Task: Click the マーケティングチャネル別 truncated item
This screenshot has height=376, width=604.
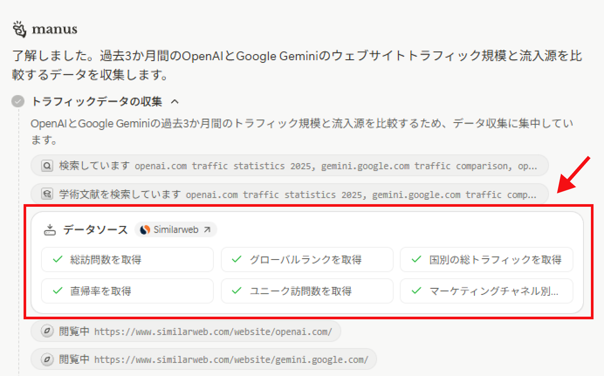Action: tap(487, 291)
